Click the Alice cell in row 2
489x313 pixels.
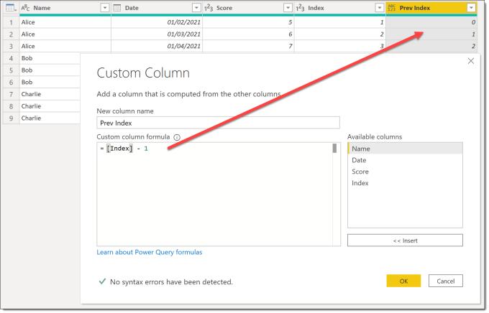(65, 34)
